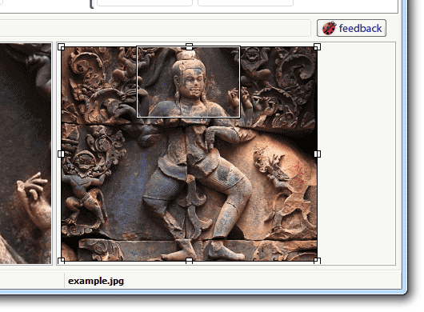Screen dimensions: 424x312
Task: Select the top-left corner crop handle
Action: (x=62, y=46)
